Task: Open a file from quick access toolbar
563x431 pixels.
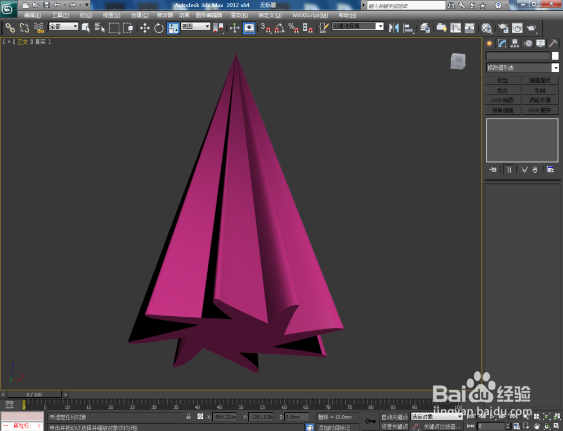Action: coord(35,5)
